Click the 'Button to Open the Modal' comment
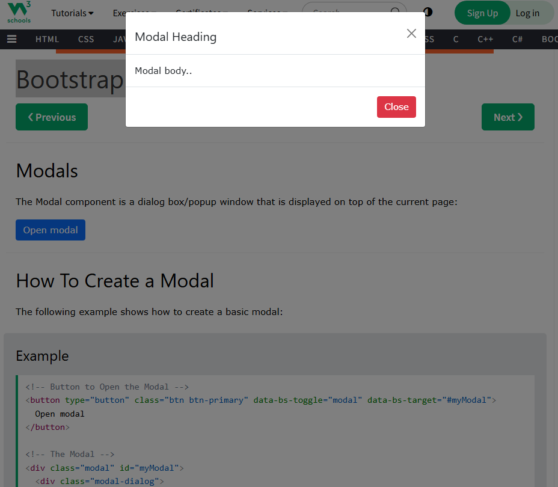 tap(107, 387)
